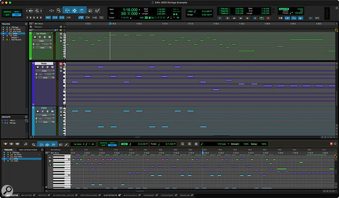The image size is (339, 198).
Task: Collapse the Strings folder in Tracks list
Action: point(9,27)
